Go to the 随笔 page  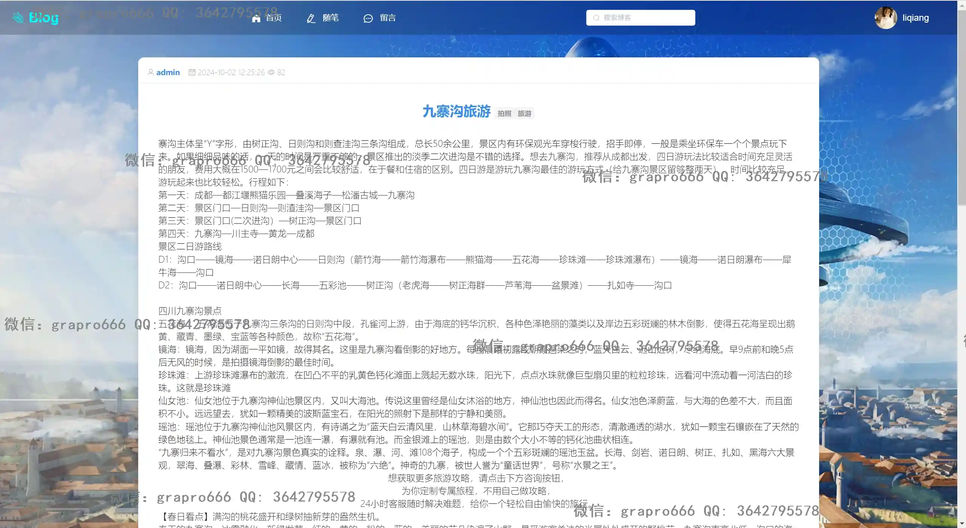[330, 18]
